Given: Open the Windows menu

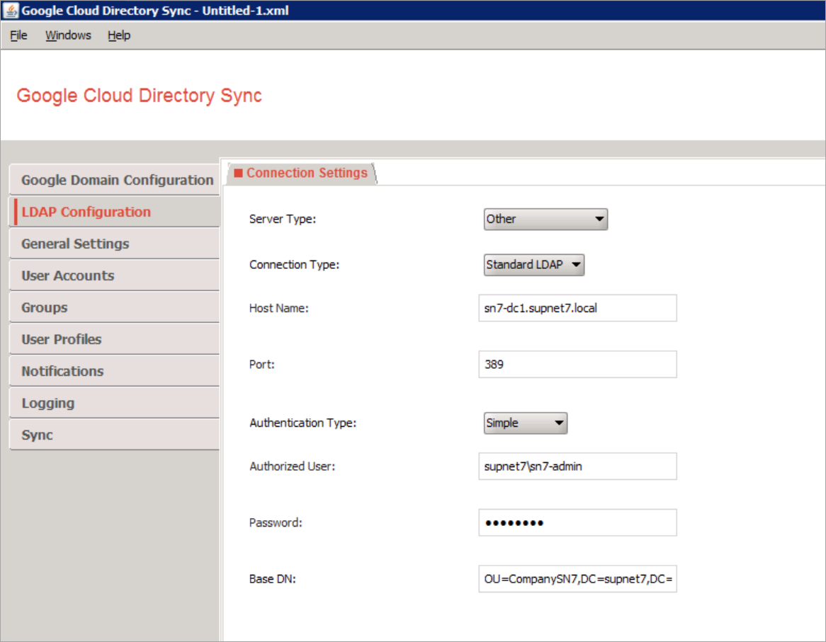Looking at the screenshot, I should click(68, 35).
